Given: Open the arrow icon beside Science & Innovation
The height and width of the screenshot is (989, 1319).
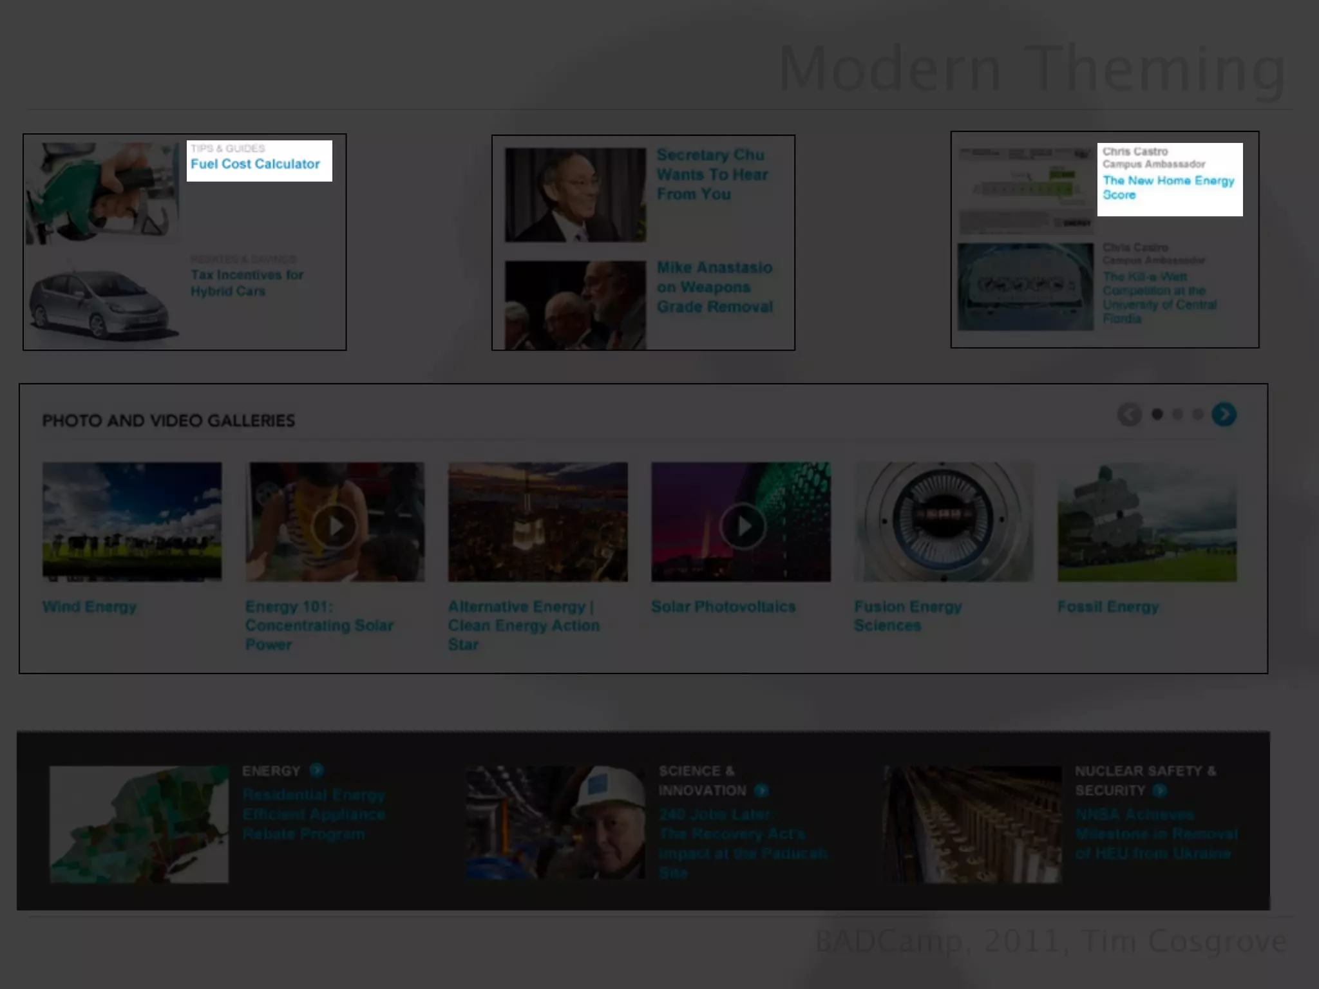Looking at the screenshot, I should [x=761, y=790].
